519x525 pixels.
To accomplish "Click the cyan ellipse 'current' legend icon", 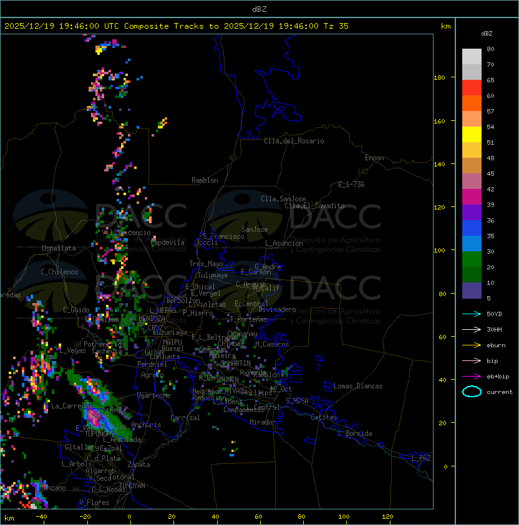I will [472, 392].
